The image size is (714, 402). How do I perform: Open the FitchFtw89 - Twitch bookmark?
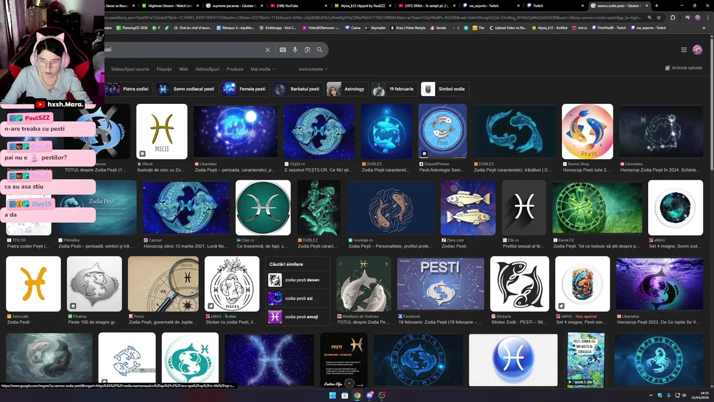tap(609, 27)
